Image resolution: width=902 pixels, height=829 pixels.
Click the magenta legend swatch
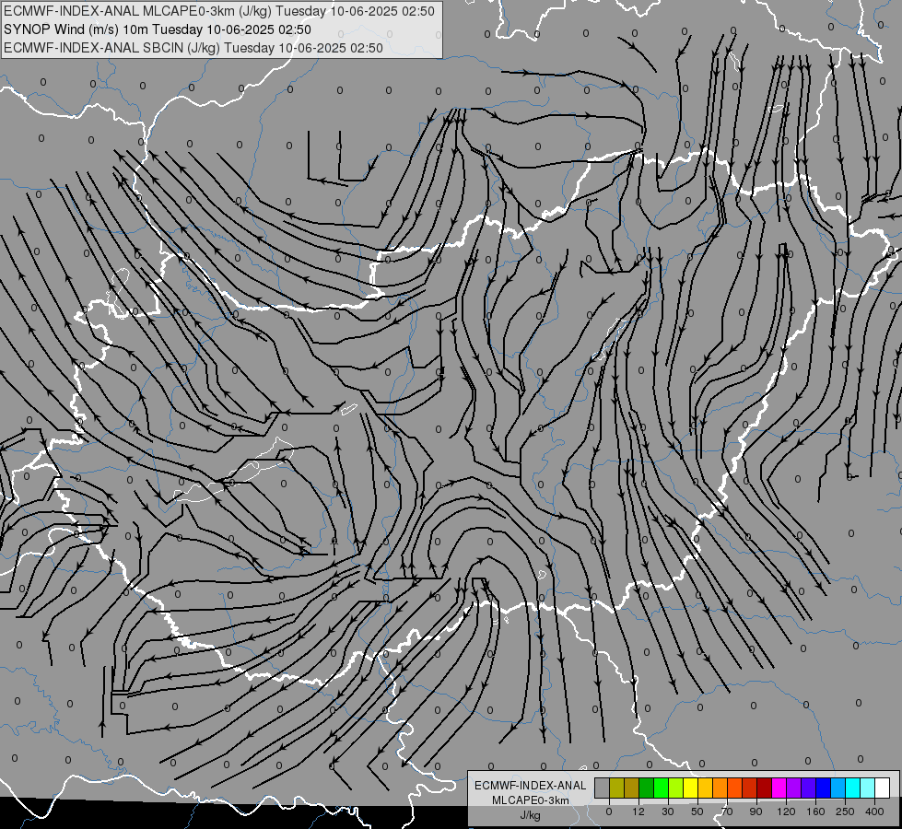pos(779,788)
